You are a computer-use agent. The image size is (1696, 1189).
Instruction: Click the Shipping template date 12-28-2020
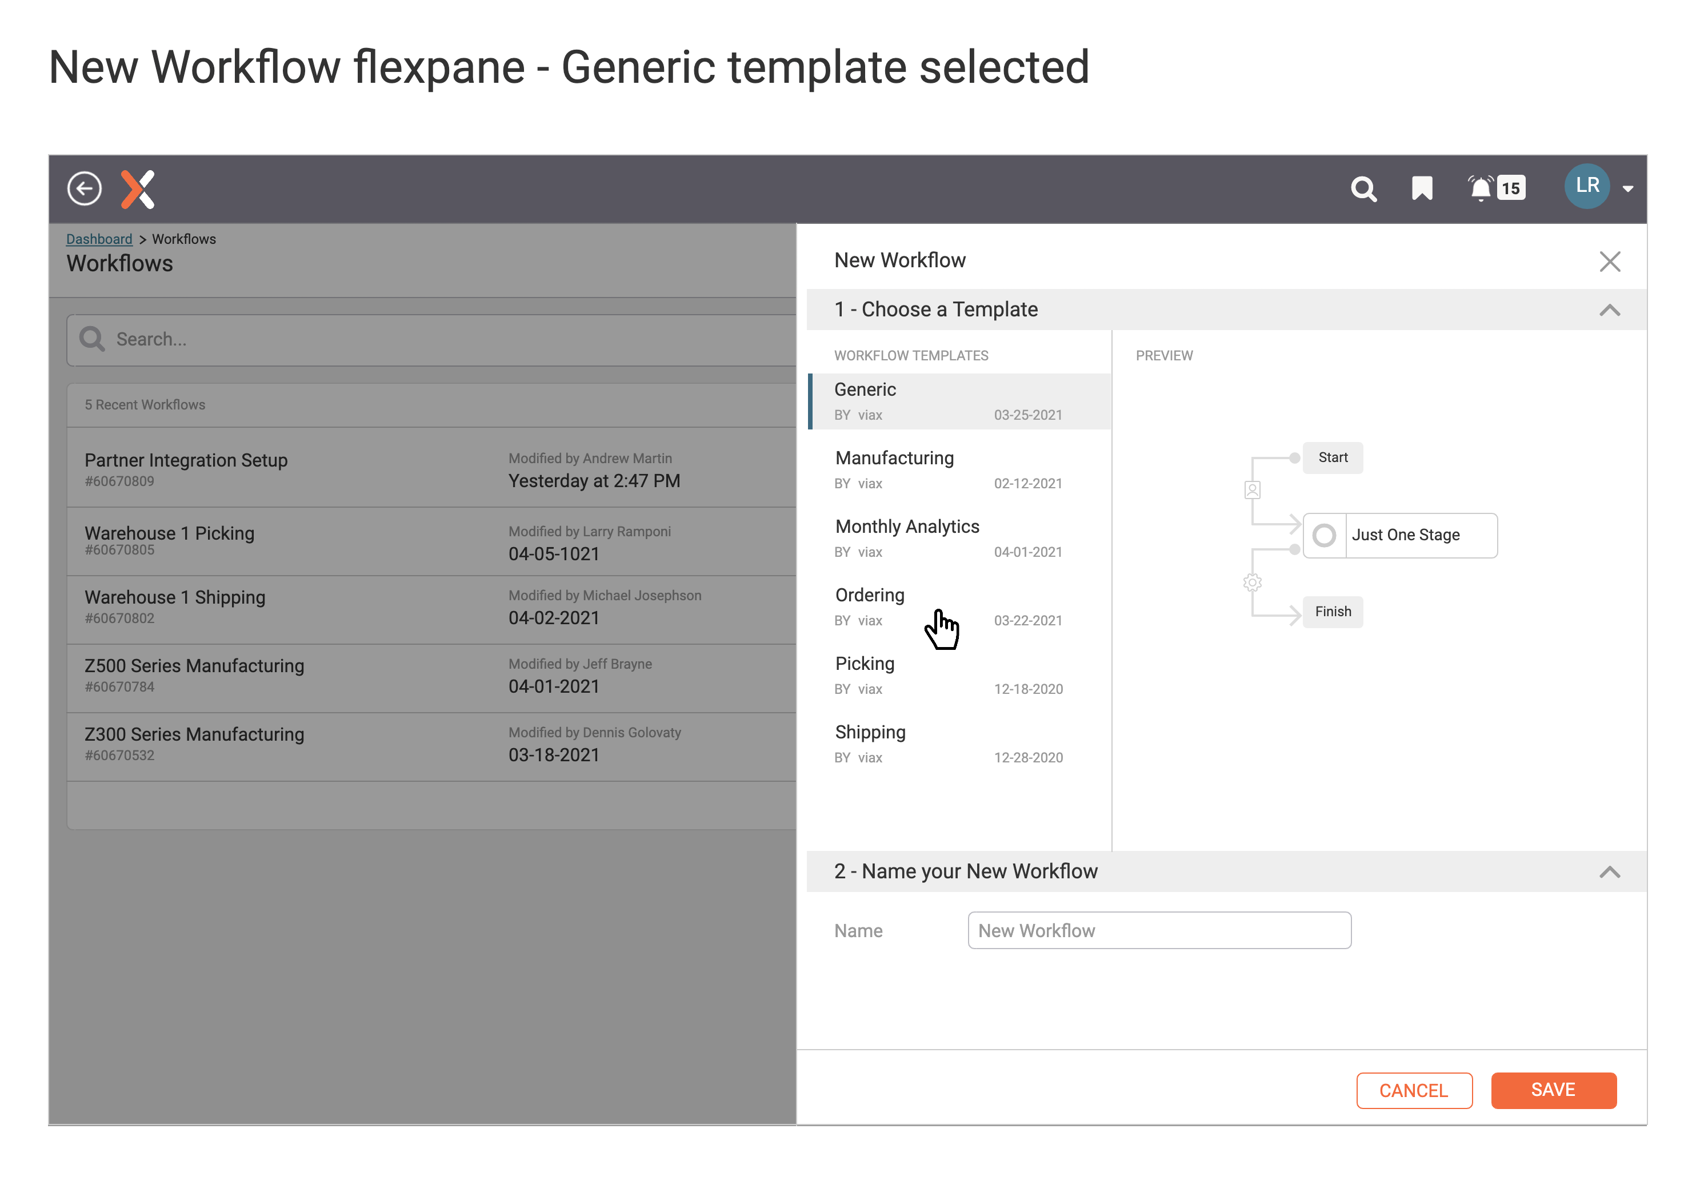coord(1028,758)
